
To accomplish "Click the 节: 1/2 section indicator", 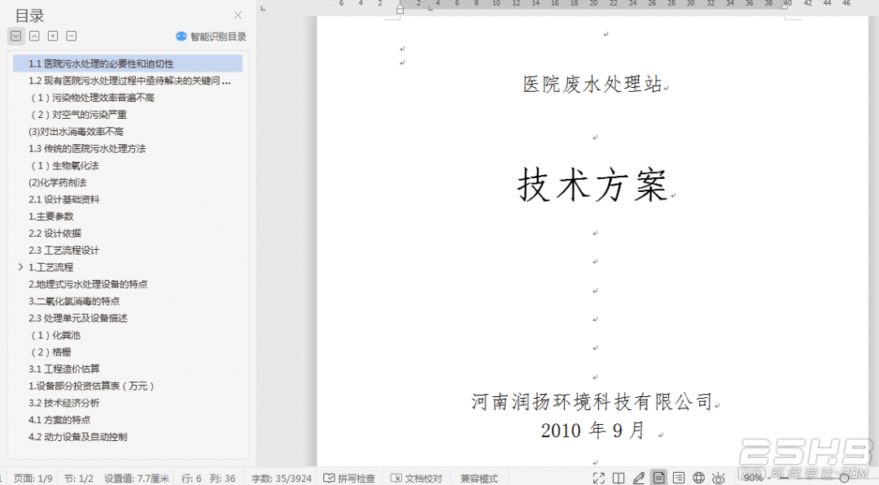I will (x=78, y=478).
